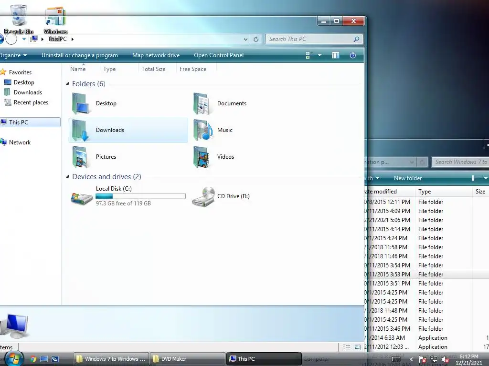Click the clock showing 6:12 PM
This screenshot has width=489, height=366.
pos(468,356)
